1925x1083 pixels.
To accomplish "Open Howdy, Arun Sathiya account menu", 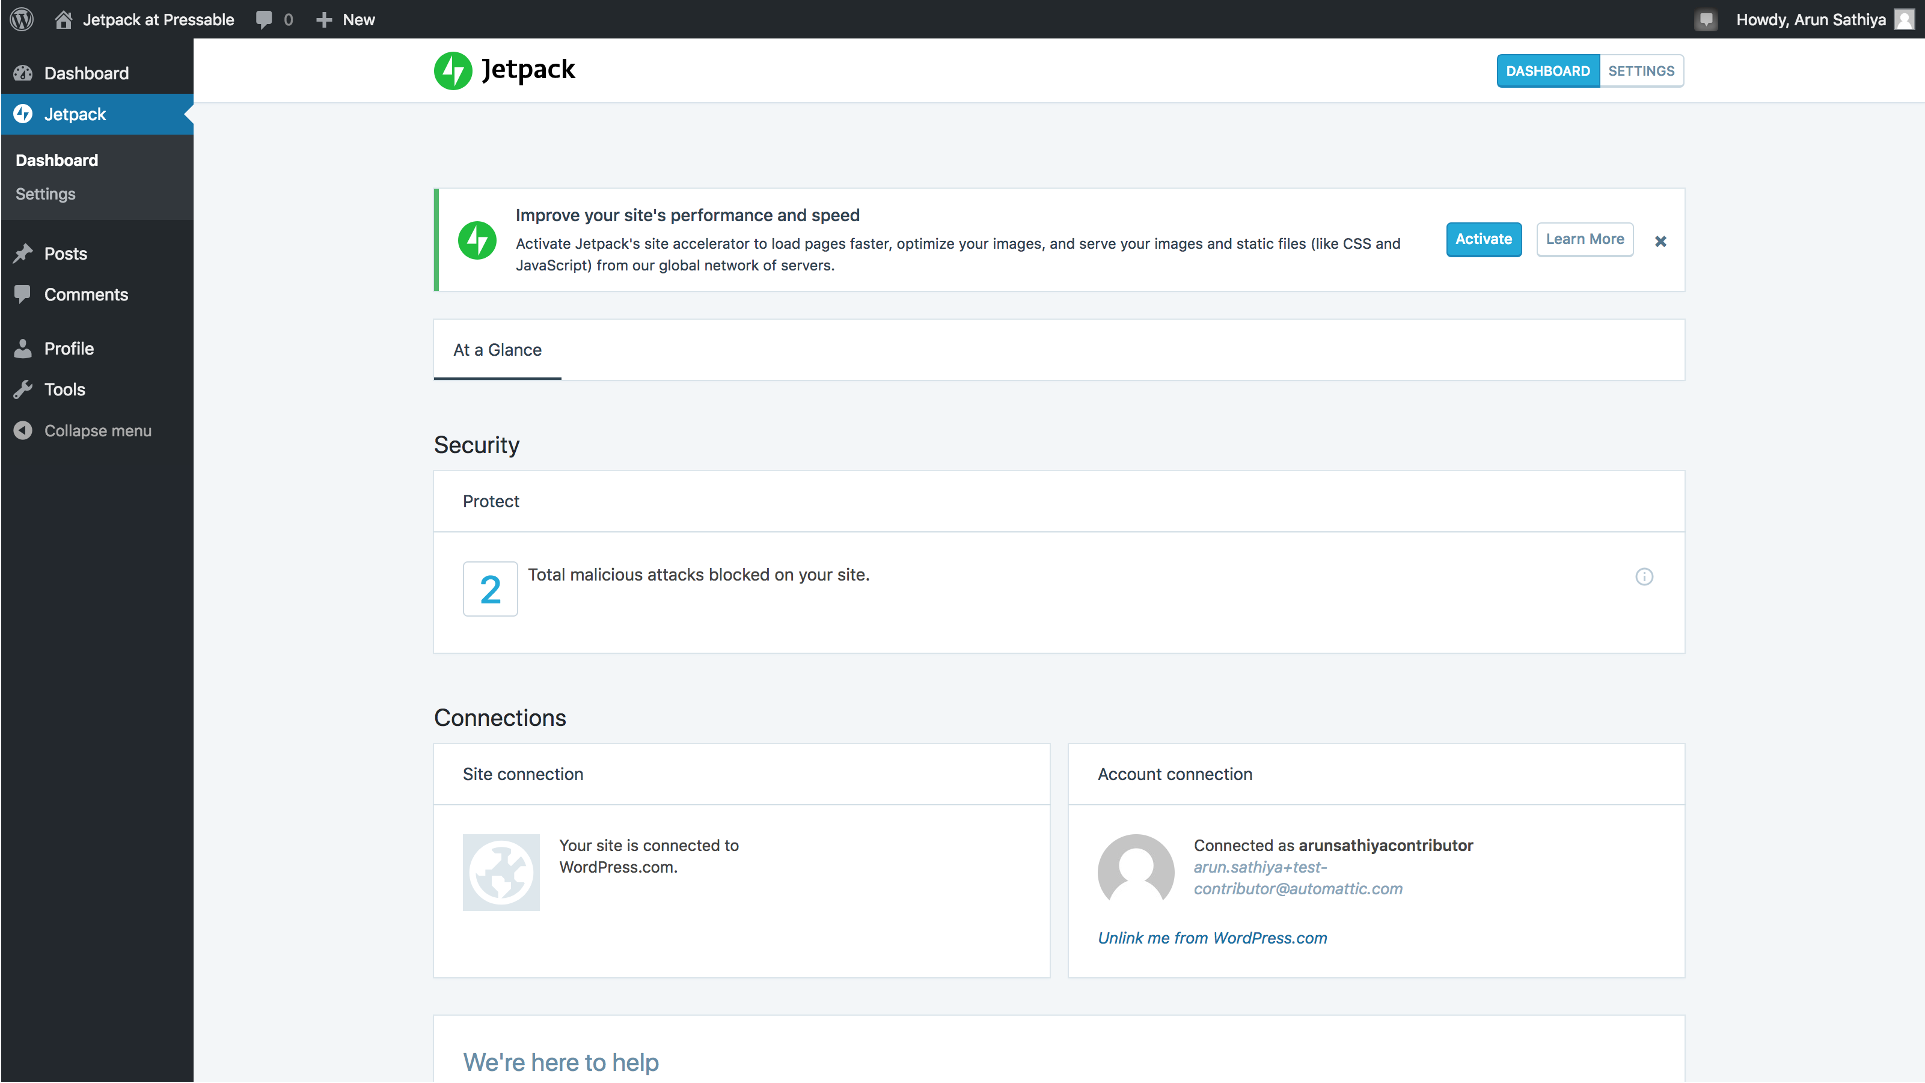I will point(1810,19).
